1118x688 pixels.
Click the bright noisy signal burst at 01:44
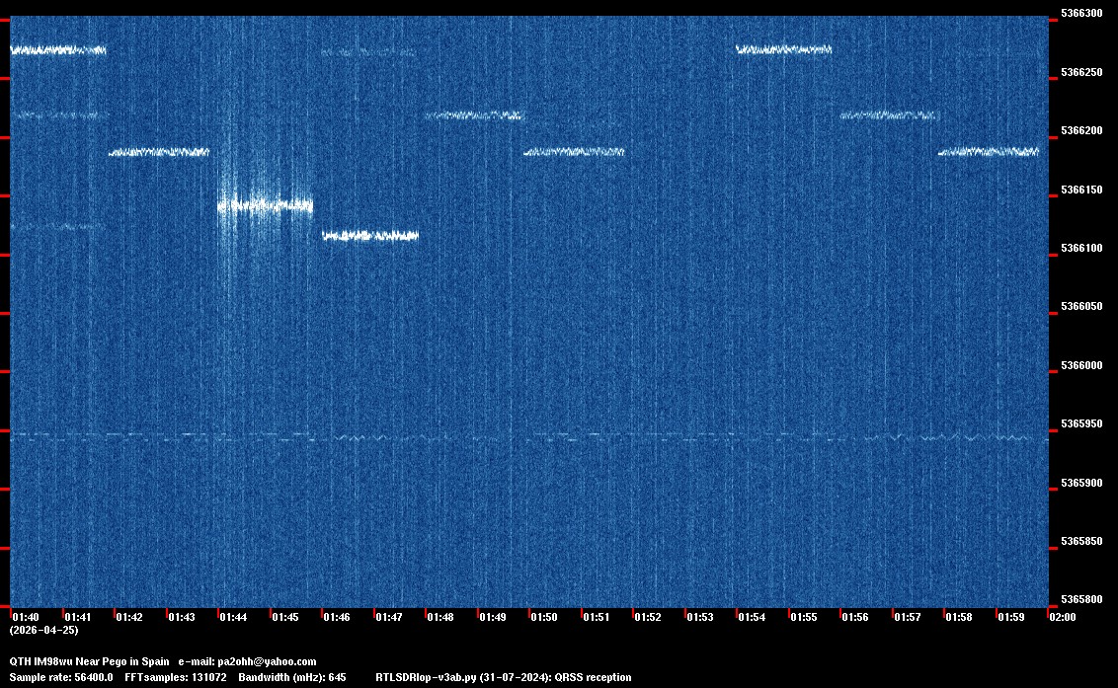coord(265,206)
